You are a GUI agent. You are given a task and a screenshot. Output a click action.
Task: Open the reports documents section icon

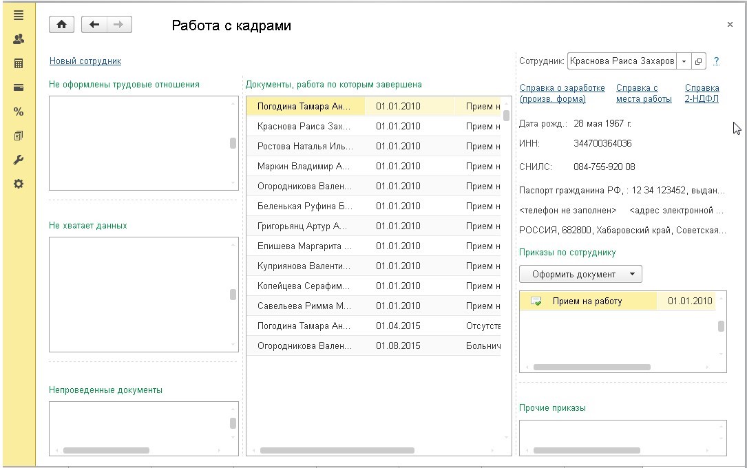pyautogui.click(x=19, y=136)
